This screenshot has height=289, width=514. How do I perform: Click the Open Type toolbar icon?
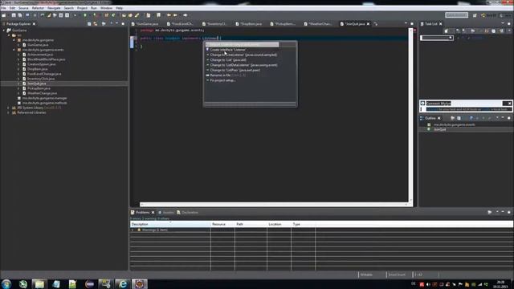pos(124,15)
